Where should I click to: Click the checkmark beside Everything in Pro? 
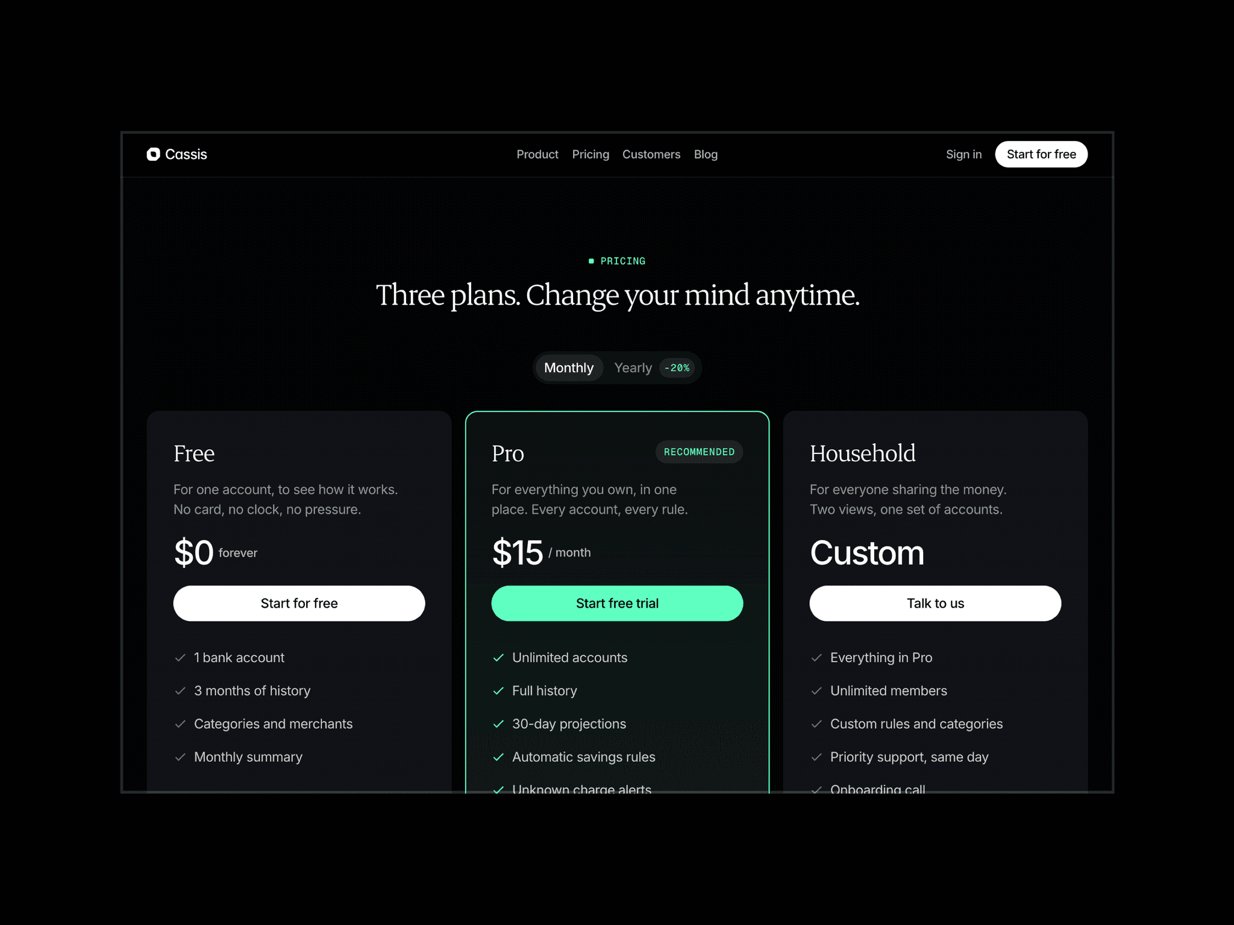pos(816,658)
